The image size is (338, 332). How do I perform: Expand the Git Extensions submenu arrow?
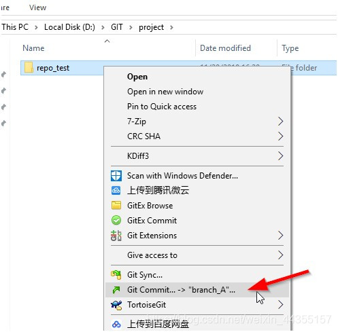coord(281,236)
